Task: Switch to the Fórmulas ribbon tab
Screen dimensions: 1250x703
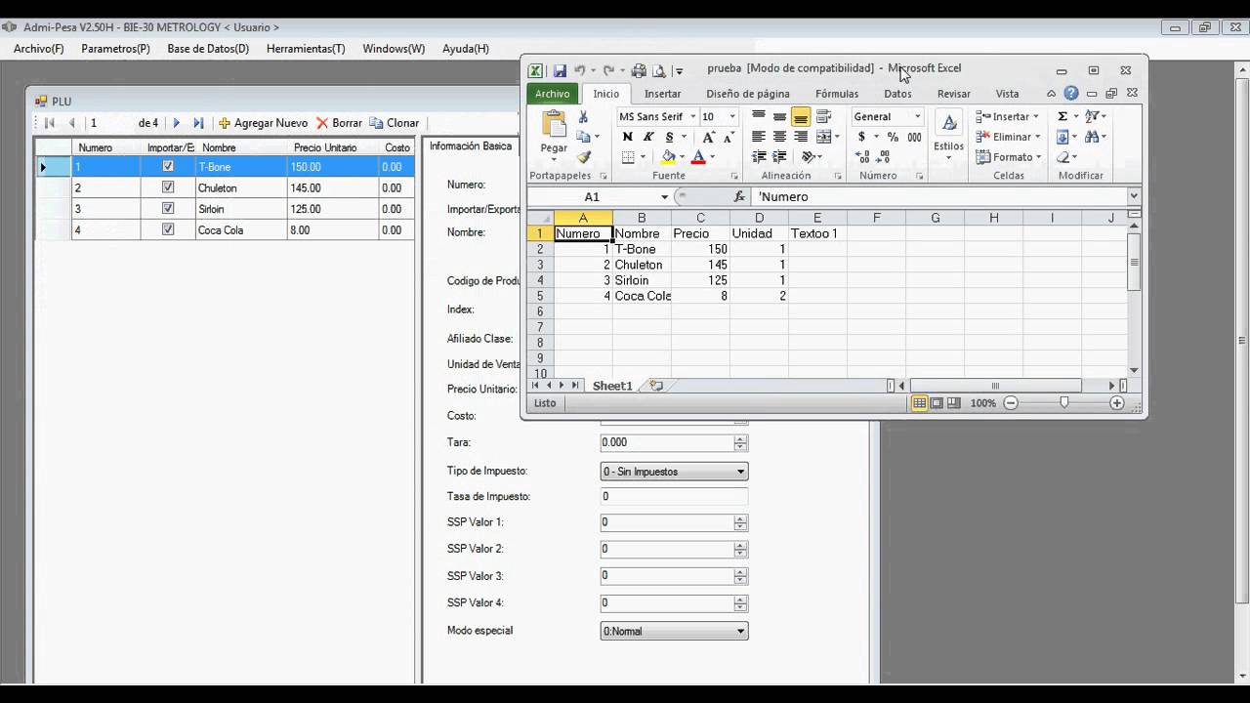Action: coord(837,94)
